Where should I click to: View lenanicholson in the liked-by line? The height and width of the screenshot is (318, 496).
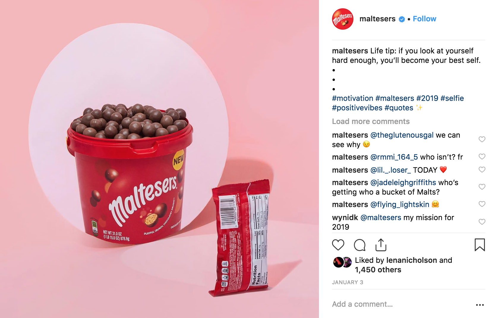point(412,260)
